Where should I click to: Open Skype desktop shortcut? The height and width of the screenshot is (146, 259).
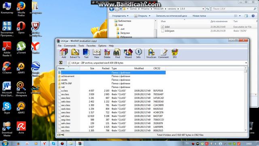(7, 108)
